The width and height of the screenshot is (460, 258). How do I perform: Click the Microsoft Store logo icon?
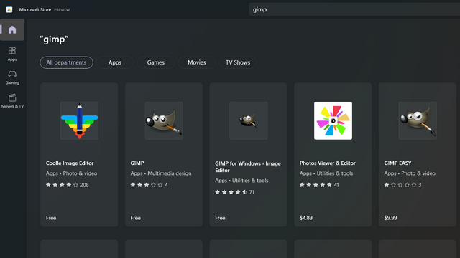pyautogui.click(x=9, y=9)
